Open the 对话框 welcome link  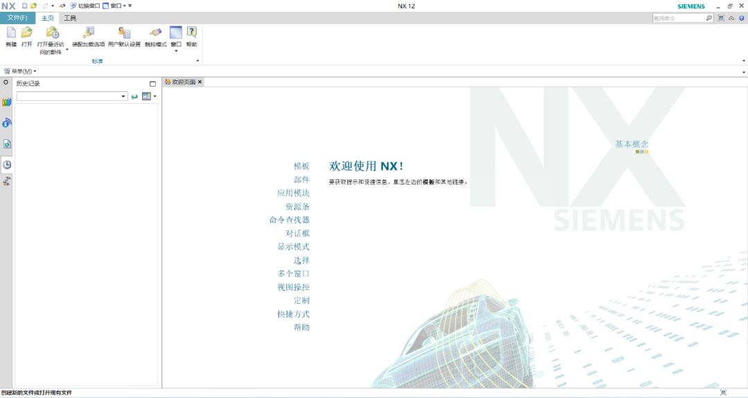[x=298, y=233]
